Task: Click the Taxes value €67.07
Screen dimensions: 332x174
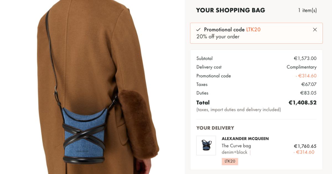Action: 309,84
